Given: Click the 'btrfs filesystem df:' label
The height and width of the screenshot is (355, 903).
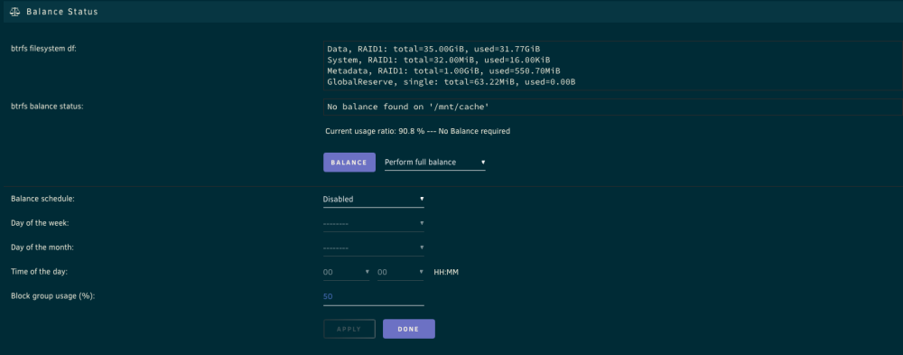Looking at the screenshot, I should (x=43, y=49).
